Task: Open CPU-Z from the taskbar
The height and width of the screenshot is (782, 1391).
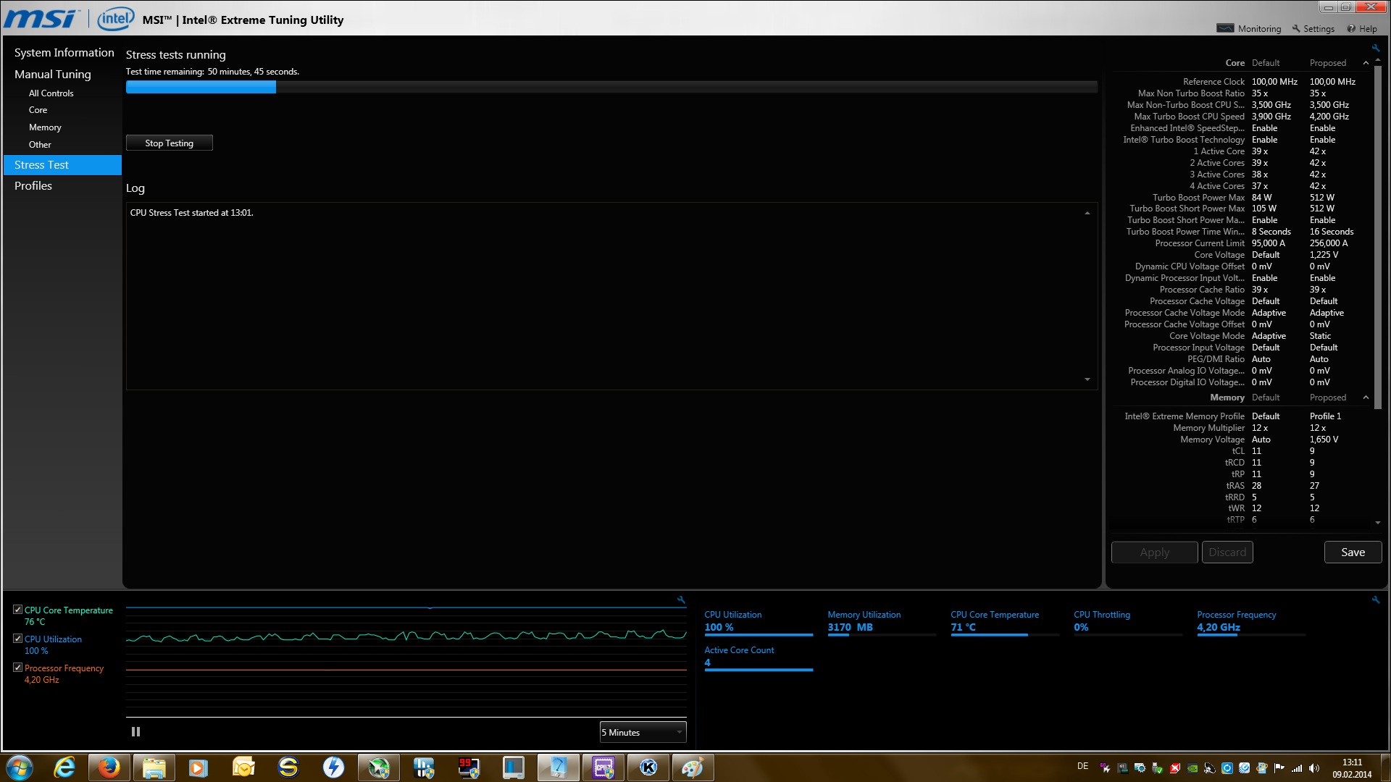Action: 603,768
